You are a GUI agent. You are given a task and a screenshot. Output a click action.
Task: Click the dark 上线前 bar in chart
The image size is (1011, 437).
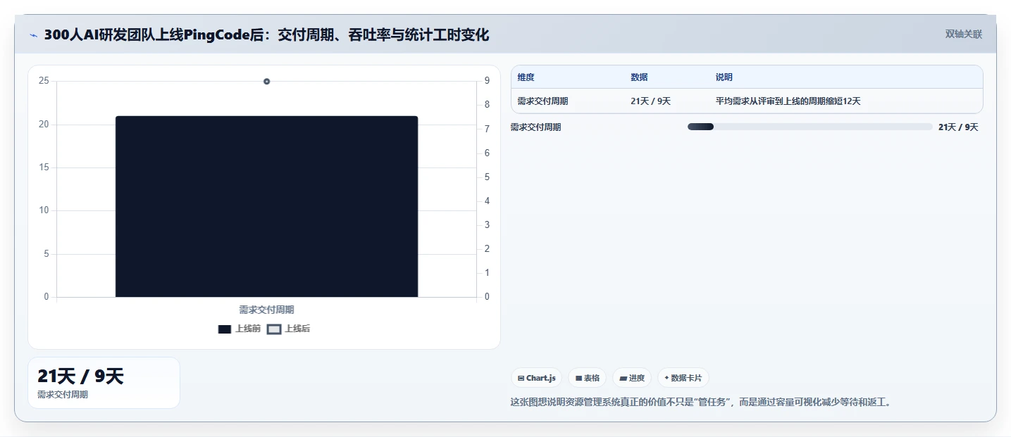(x=267, y=206)
